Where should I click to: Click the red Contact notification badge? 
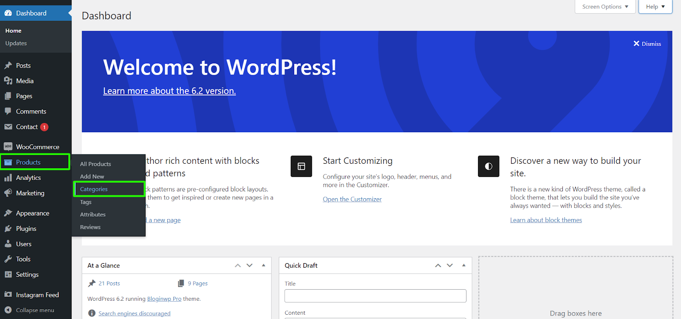44,127
